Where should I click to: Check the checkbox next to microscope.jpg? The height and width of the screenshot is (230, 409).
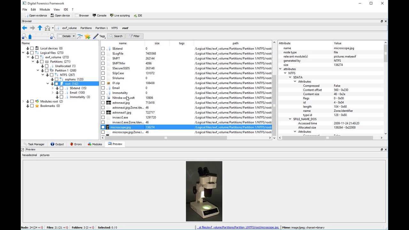(103, 127)
